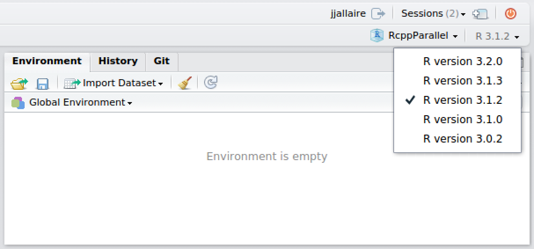
Task: Expand the Global Environment selector
Action: coord(81,103)
